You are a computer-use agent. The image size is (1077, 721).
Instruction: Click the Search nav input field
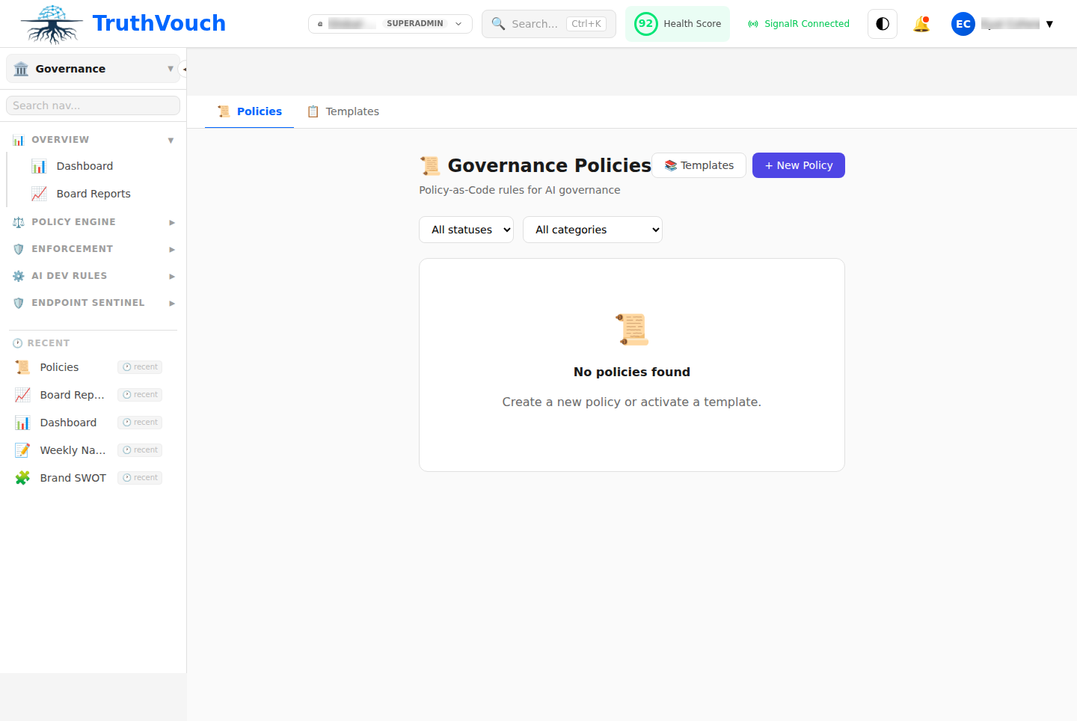pos(93,105)
